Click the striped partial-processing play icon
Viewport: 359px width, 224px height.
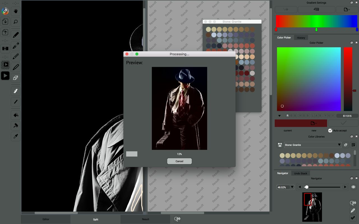point(5,65)
